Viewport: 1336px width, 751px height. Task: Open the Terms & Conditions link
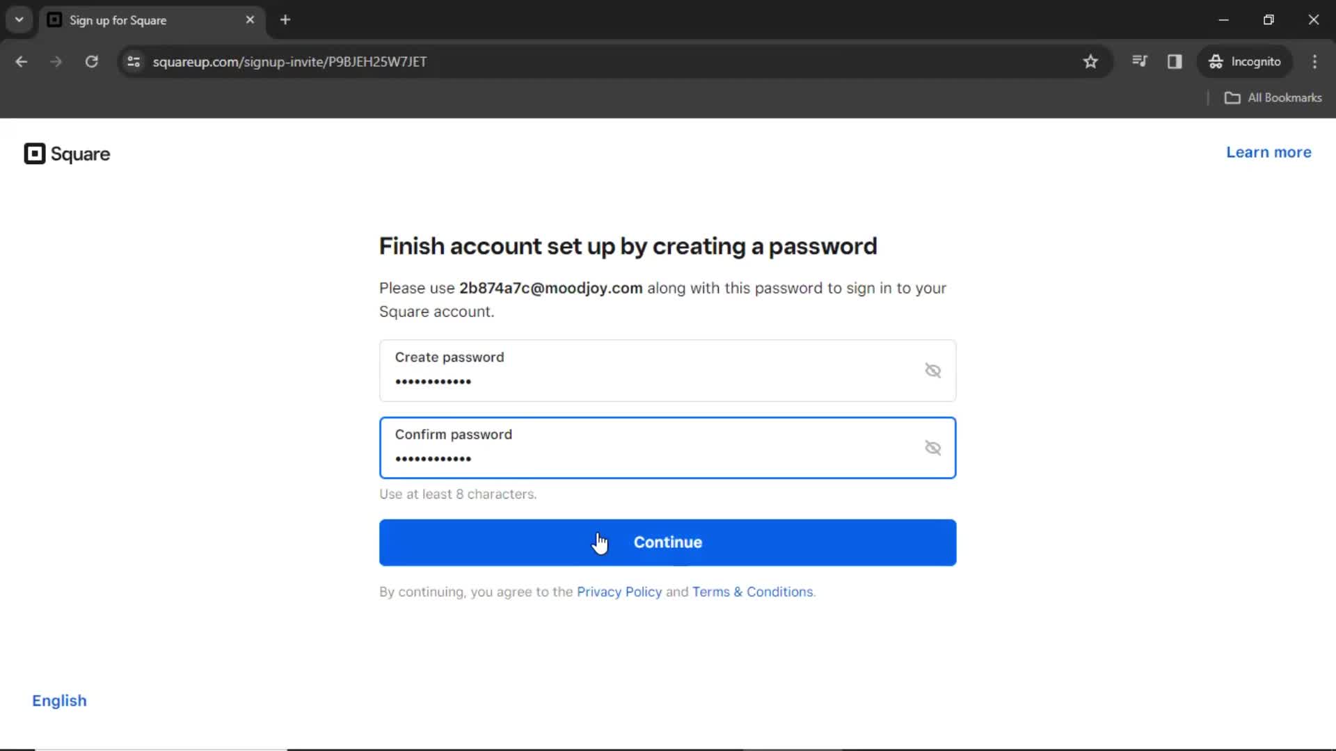click(x=752, y=592)
